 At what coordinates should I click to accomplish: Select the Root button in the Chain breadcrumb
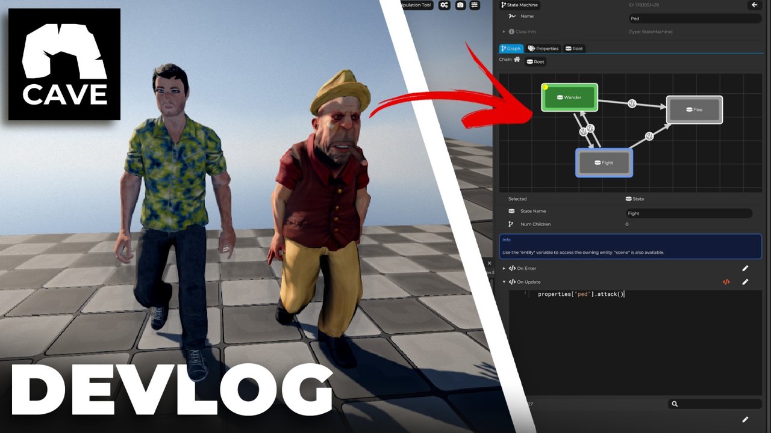click(535, 61)
